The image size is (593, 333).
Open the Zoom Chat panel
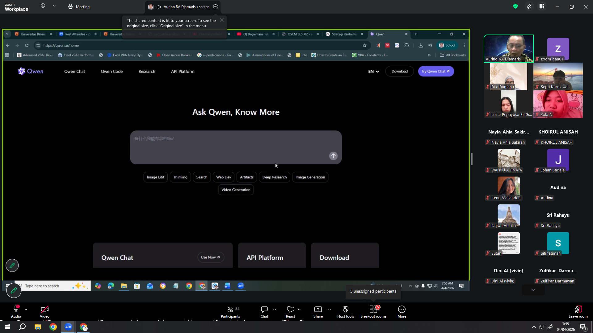coord(264,311)
